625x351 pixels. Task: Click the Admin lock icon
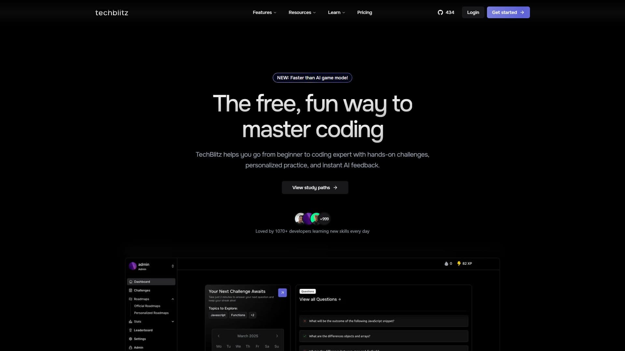coord(131,347)
